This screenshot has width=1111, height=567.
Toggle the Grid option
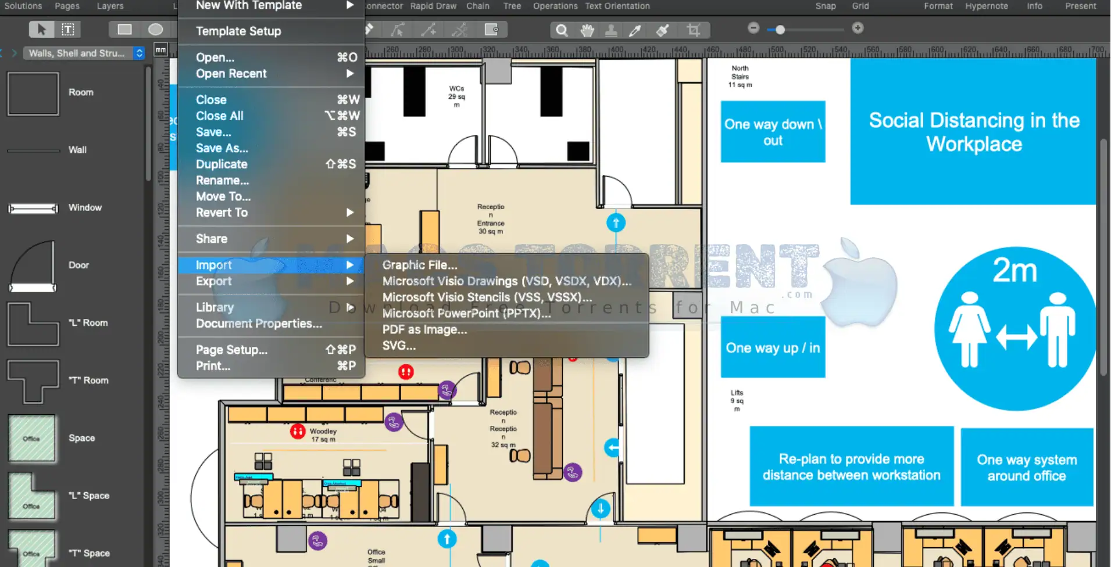point(860,6)
